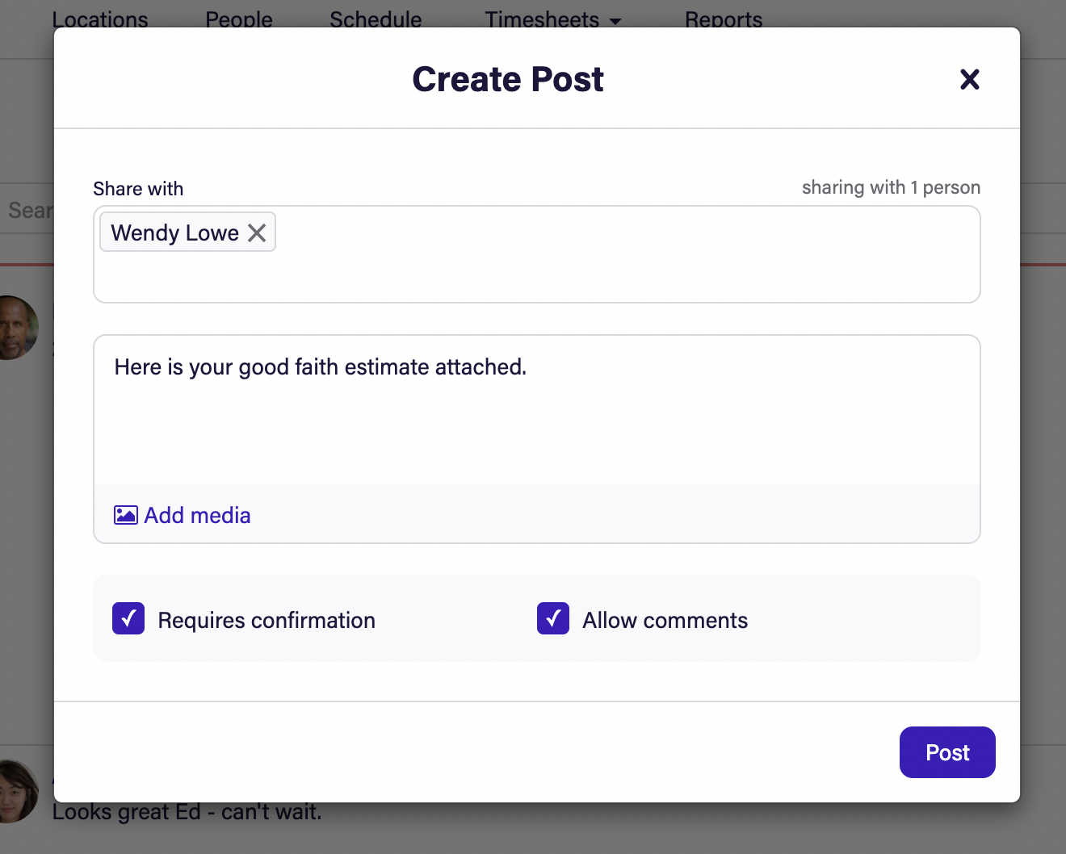Select the Wendy Lowe recipient chip
Screen dimensions: 1066x854
[x=174, y=233]
